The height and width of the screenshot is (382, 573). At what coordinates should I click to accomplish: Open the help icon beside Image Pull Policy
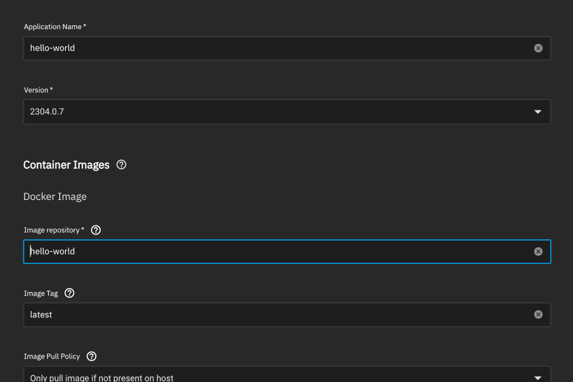tap(92, 356)
